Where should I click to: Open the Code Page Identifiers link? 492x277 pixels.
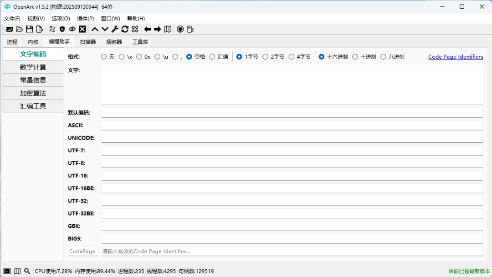(x=455, y=56)
